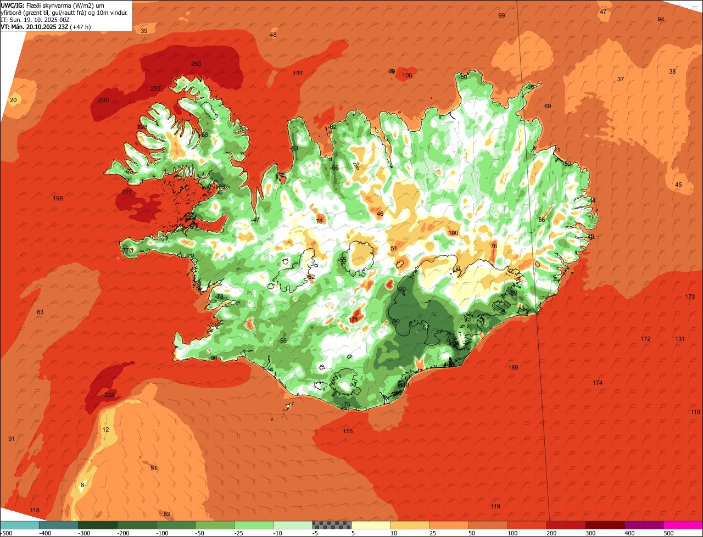The image size is (703, 537).
Task: Select the magenta above-500 legend swatch
Action: click(x=683, y=524)
